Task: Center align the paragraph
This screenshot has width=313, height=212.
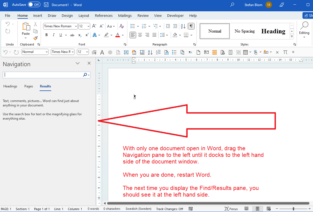Action: [140, 35]
